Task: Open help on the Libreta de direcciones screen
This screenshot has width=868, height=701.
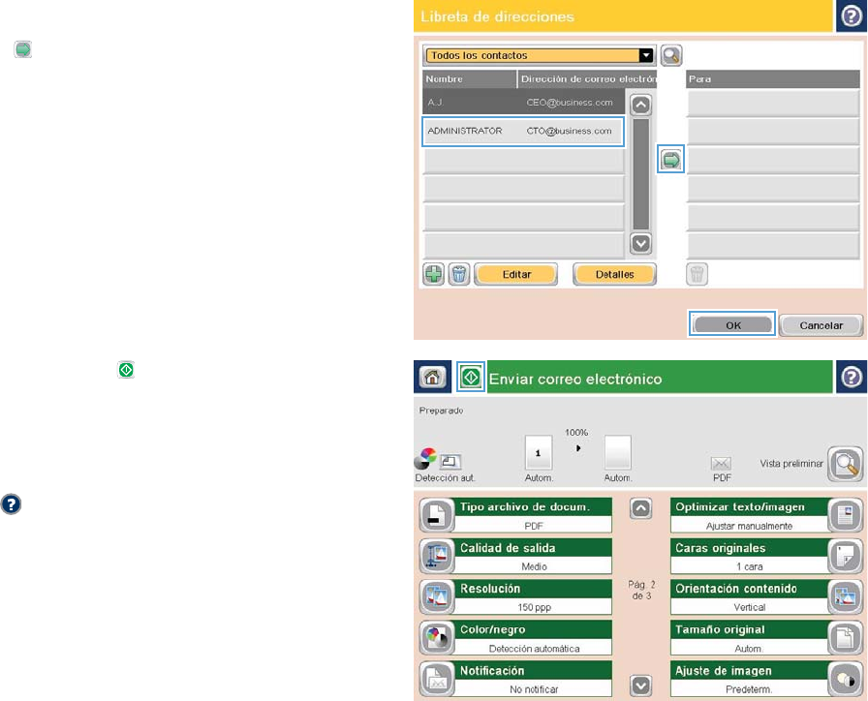Action: click(851, 16)
